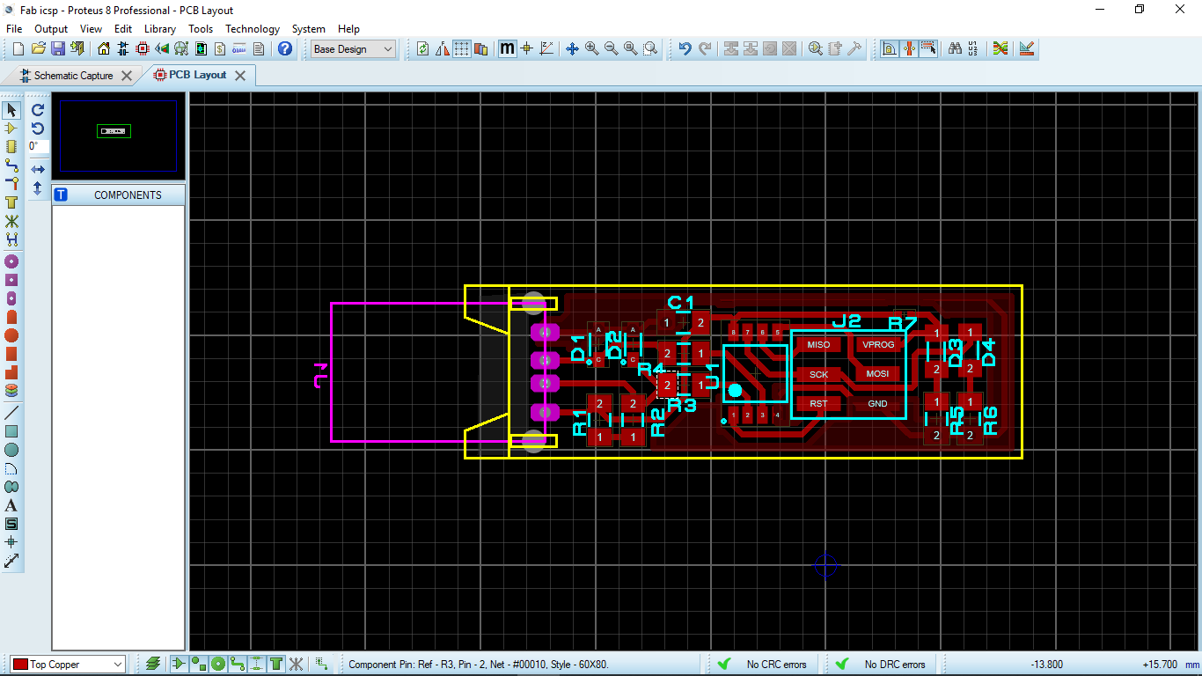This screenshot has width=1202, height=676.
Task: Open the File menu
Action: click(14, 29)
